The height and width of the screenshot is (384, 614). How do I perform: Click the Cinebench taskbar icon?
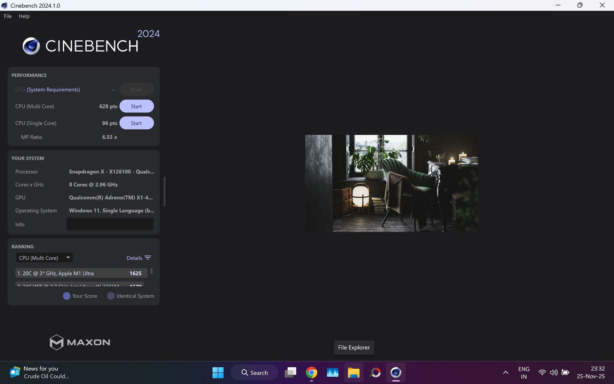click(x=396, y=372)
